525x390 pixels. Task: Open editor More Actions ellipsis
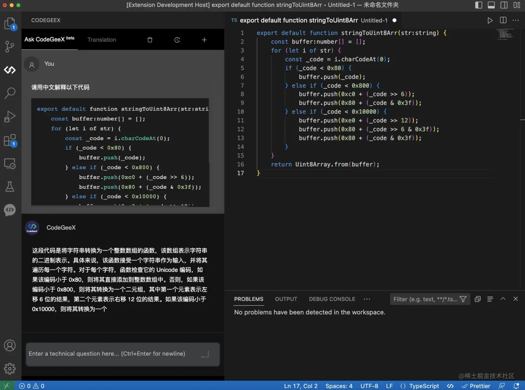click(x=516, y=20)
